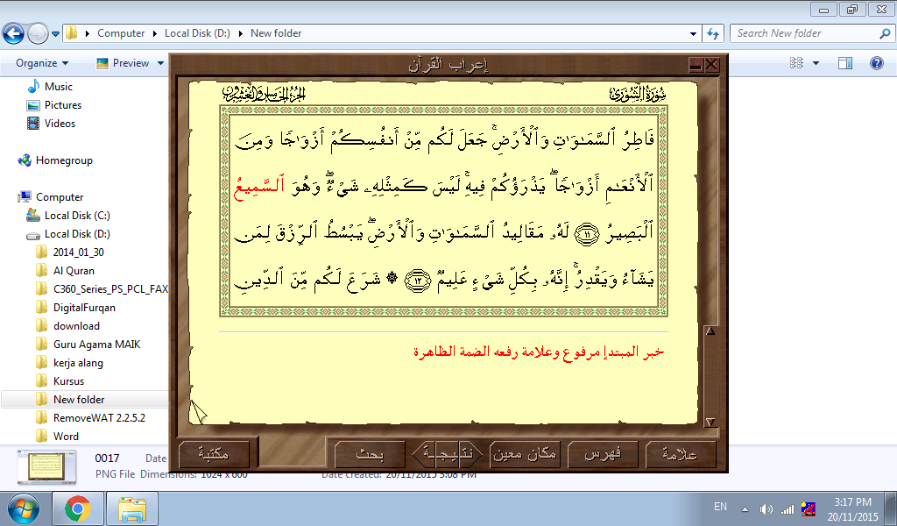897x526 pixels.
Task: Change view icon in Explorer toolbar
Action: click(x=796, y=63)
